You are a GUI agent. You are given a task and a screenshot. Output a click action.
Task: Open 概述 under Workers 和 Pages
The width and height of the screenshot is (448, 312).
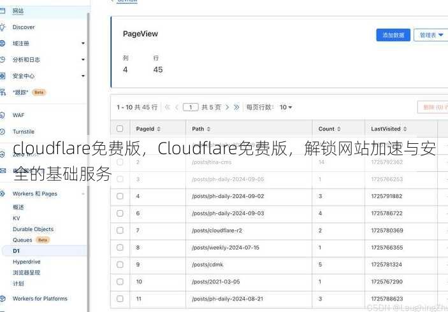click(x=18, y=207)
